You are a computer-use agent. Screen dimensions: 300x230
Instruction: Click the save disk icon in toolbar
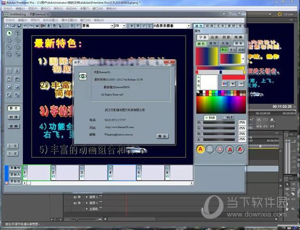click(19, 26)
